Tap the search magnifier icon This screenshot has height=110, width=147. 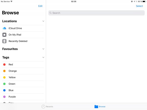pyautogui.click(x=50, y=13)
